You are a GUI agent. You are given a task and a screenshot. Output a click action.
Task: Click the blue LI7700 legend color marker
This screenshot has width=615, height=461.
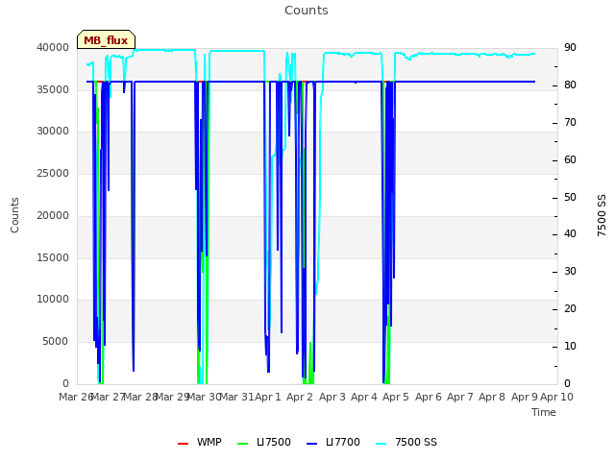pos(311,444)
